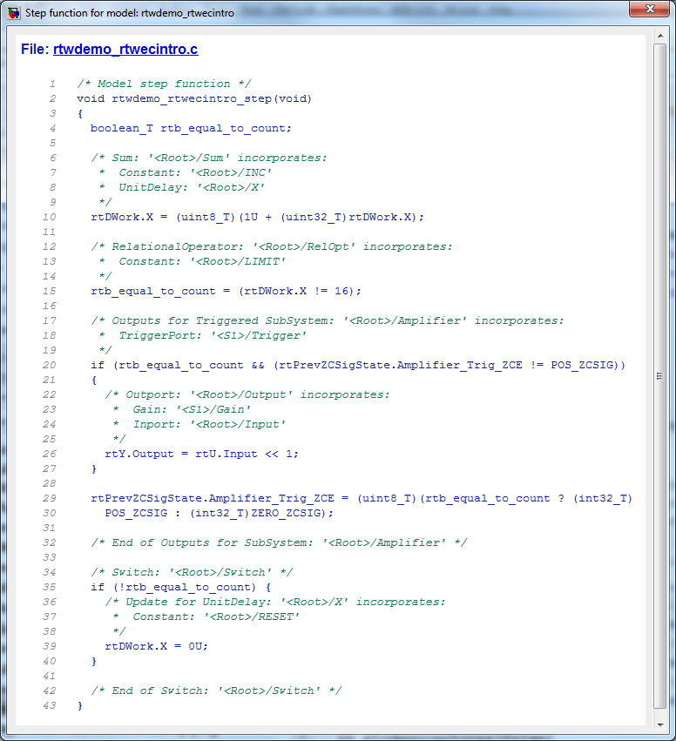Click line number 20
The width and height of the screenshot is (676, 741).
[x=49, y=366]
